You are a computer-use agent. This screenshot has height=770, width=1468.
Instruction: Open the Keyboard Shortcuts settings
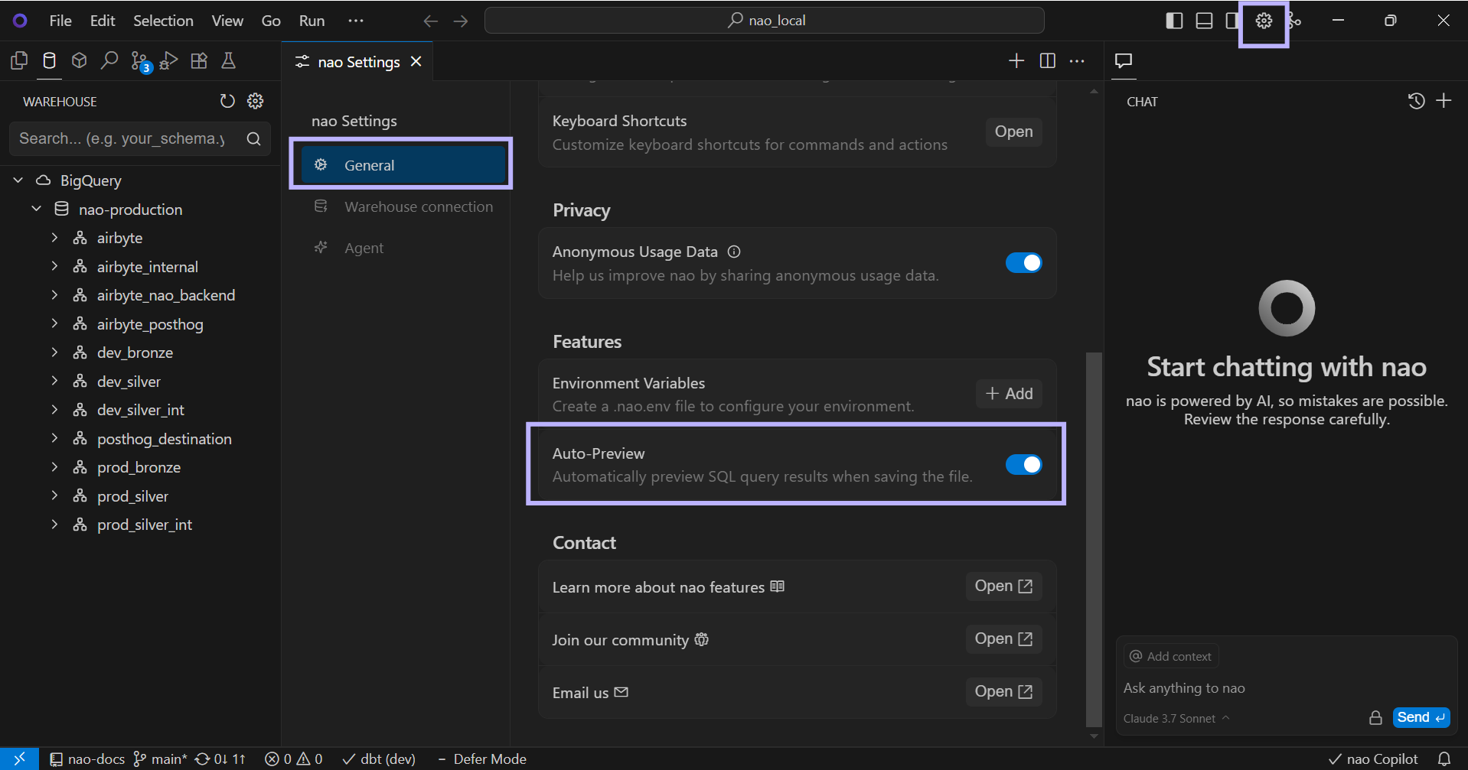pos(1013,132)
